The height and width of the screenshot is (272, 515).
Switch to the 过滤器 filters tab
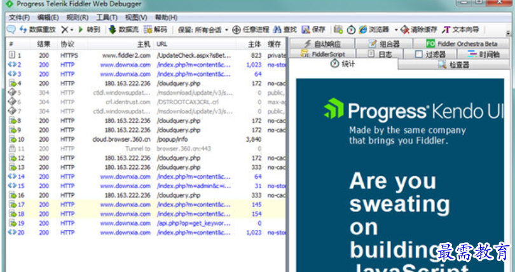tap(430, 54)
